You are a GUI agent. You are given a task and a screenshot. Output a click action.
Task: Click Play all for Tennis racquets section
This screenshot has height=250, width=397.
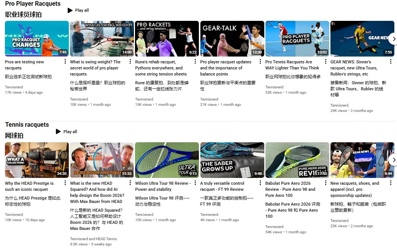coord(67,132)
